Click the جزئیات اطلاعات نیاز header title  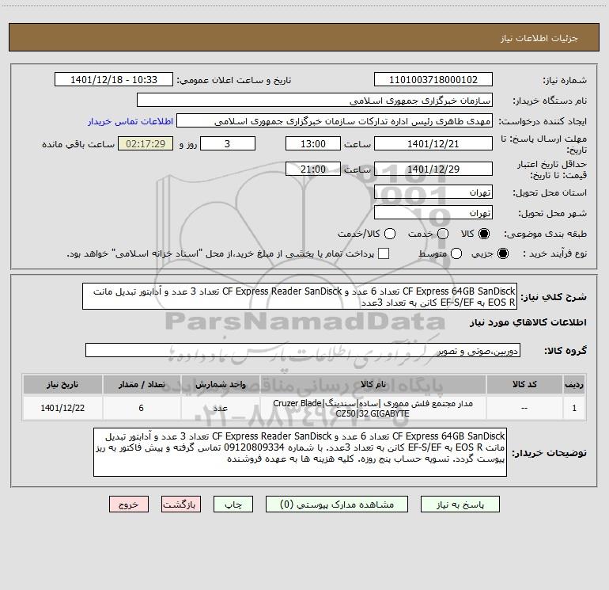(x=539, y=38)
